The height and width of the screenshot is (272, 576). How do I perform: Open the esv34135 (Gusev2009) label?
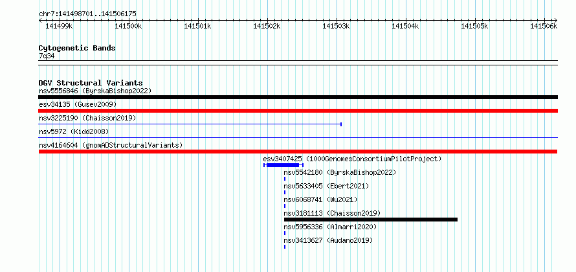[x=78, y=105]
